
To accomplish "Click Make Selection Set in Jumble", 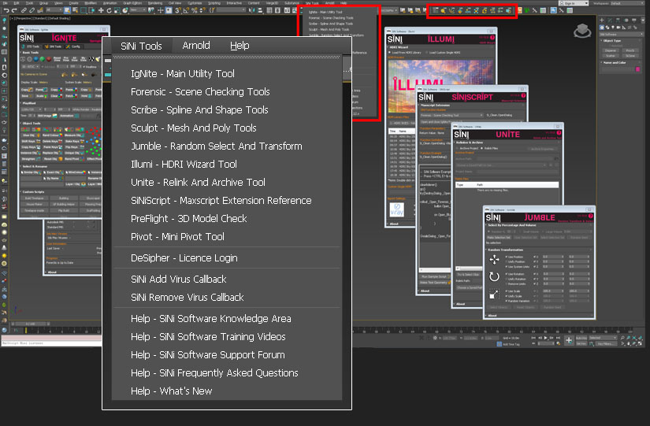I will (x=499, y=238).
